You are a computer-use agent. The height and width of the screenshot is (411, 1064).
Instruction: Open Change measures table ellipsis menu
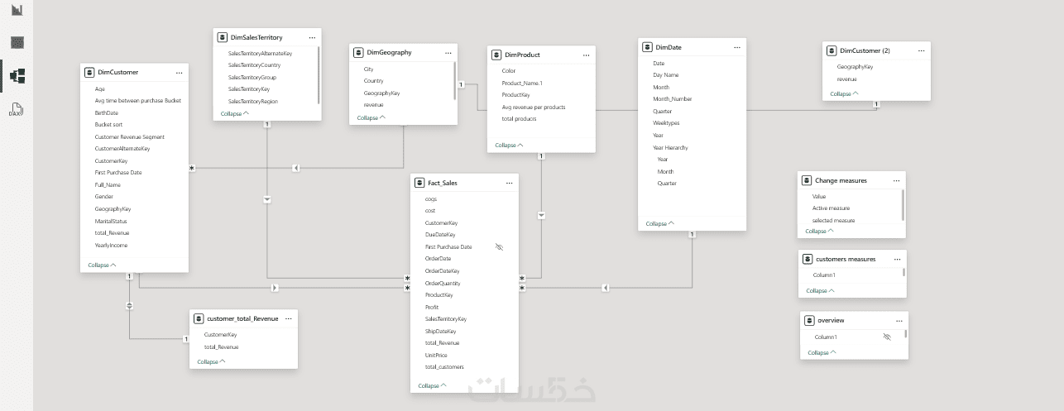[896, 180]
